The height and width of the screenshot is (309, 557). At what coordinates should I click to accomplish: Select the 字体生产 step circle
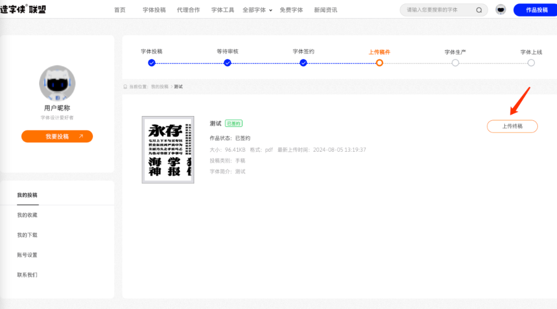point(455,63)
